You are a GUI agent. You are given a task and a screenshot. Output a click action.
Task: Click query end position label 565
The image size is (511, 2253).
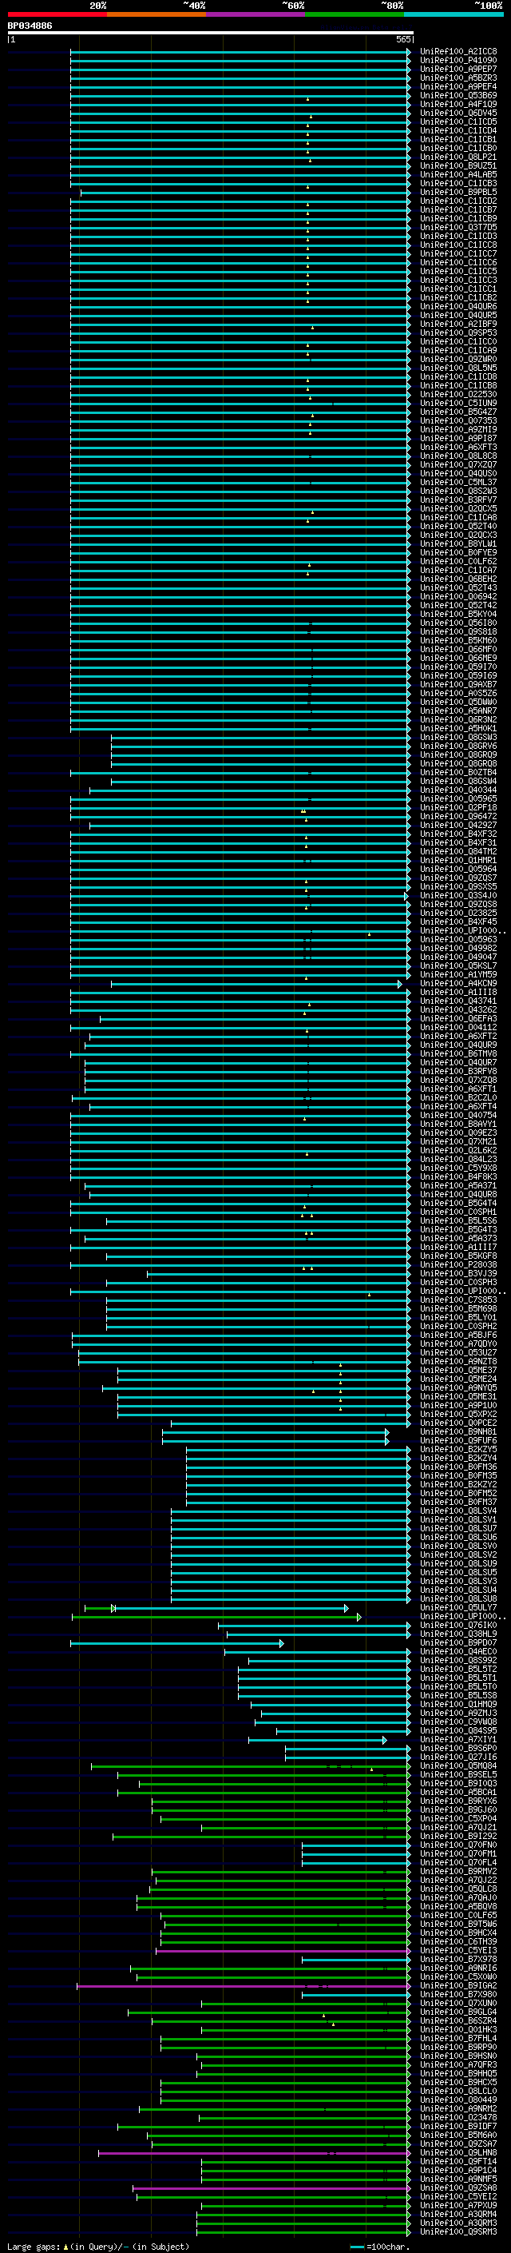(403, 39)
